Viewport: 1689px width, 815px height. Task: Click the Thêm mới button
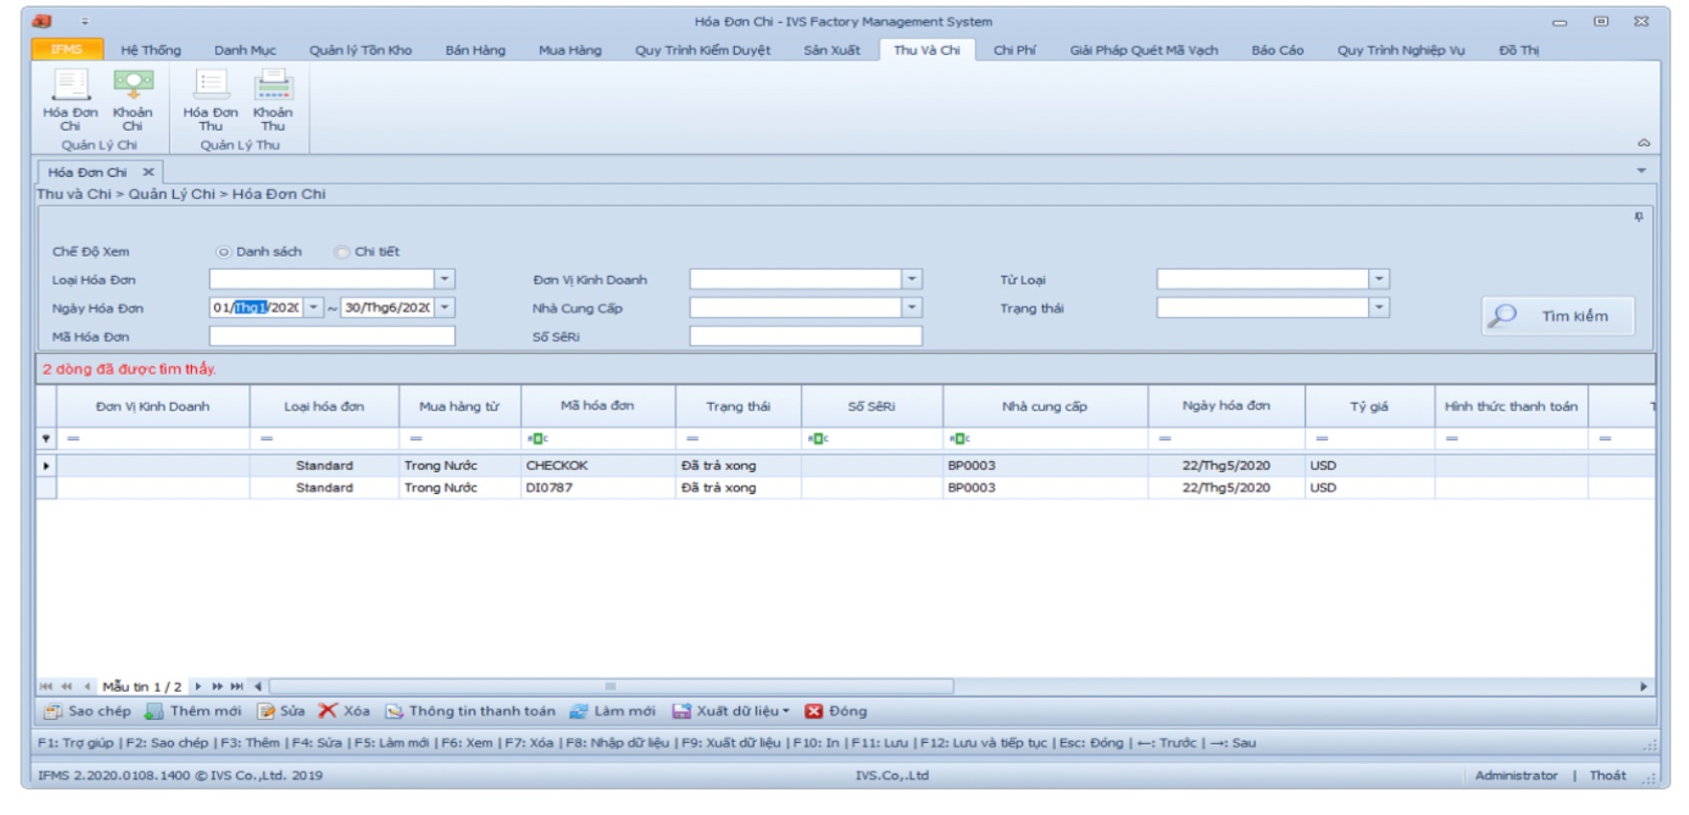tap(193, 711)
